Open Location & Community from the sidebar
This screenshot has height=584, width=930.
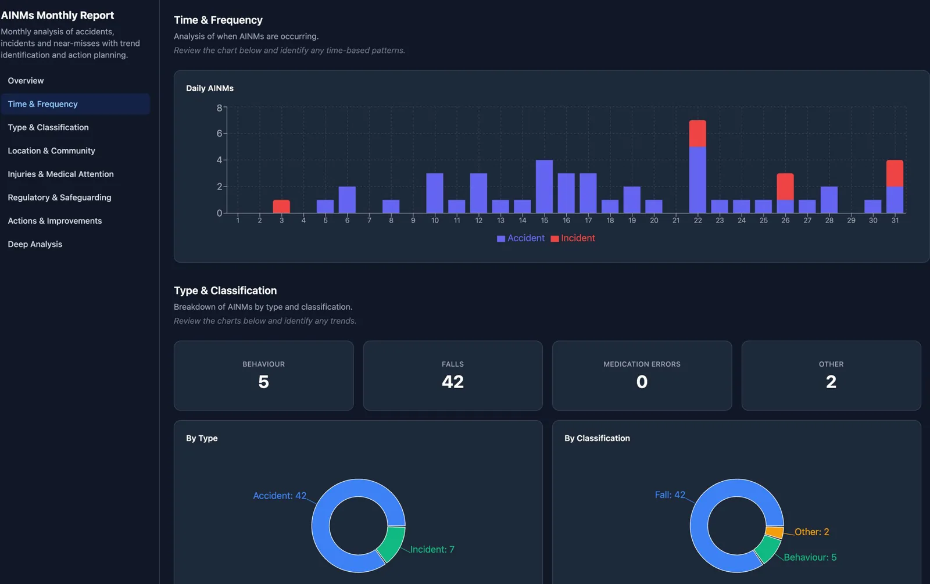[75, 151]
